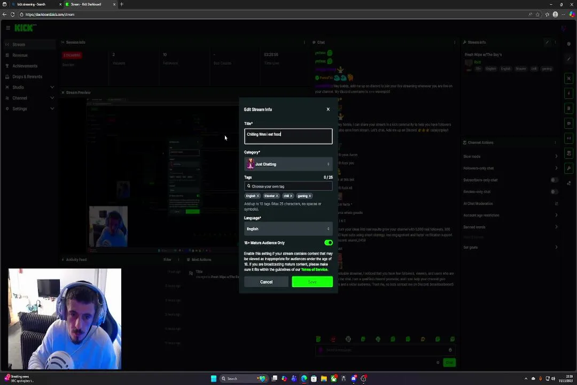This screenshot has height=385, width=577.
Task: Open chat settings gear beside the Chat button
Action: 438,363
